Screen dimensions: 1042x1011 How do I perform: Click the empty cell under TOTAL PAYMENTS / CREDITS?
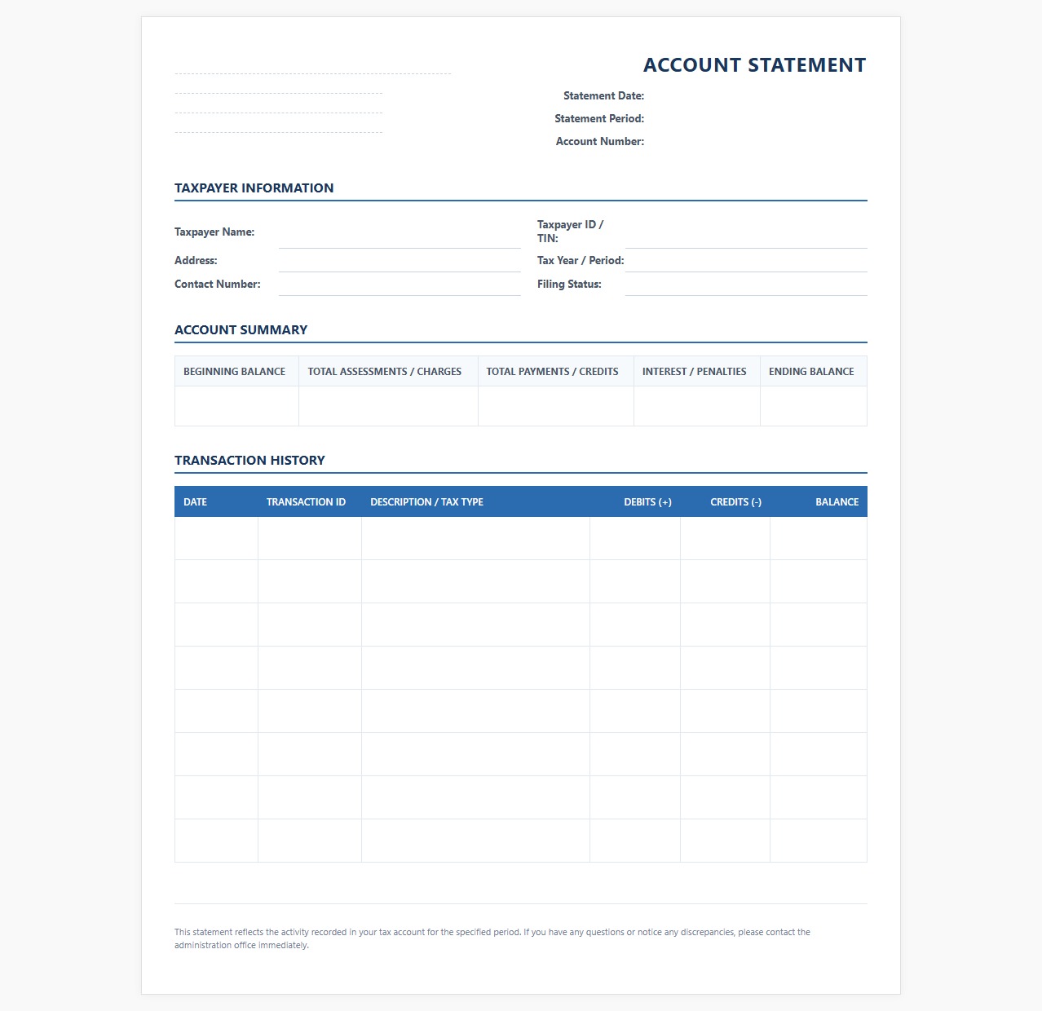(x=556, y=406)
